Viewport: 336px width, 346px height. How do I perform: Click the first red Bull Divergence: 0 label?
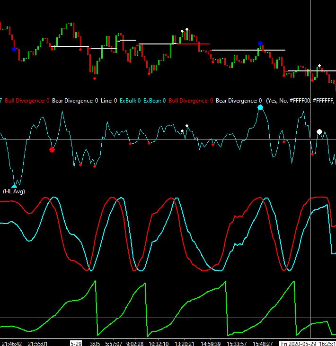click(x=27, y=101)
